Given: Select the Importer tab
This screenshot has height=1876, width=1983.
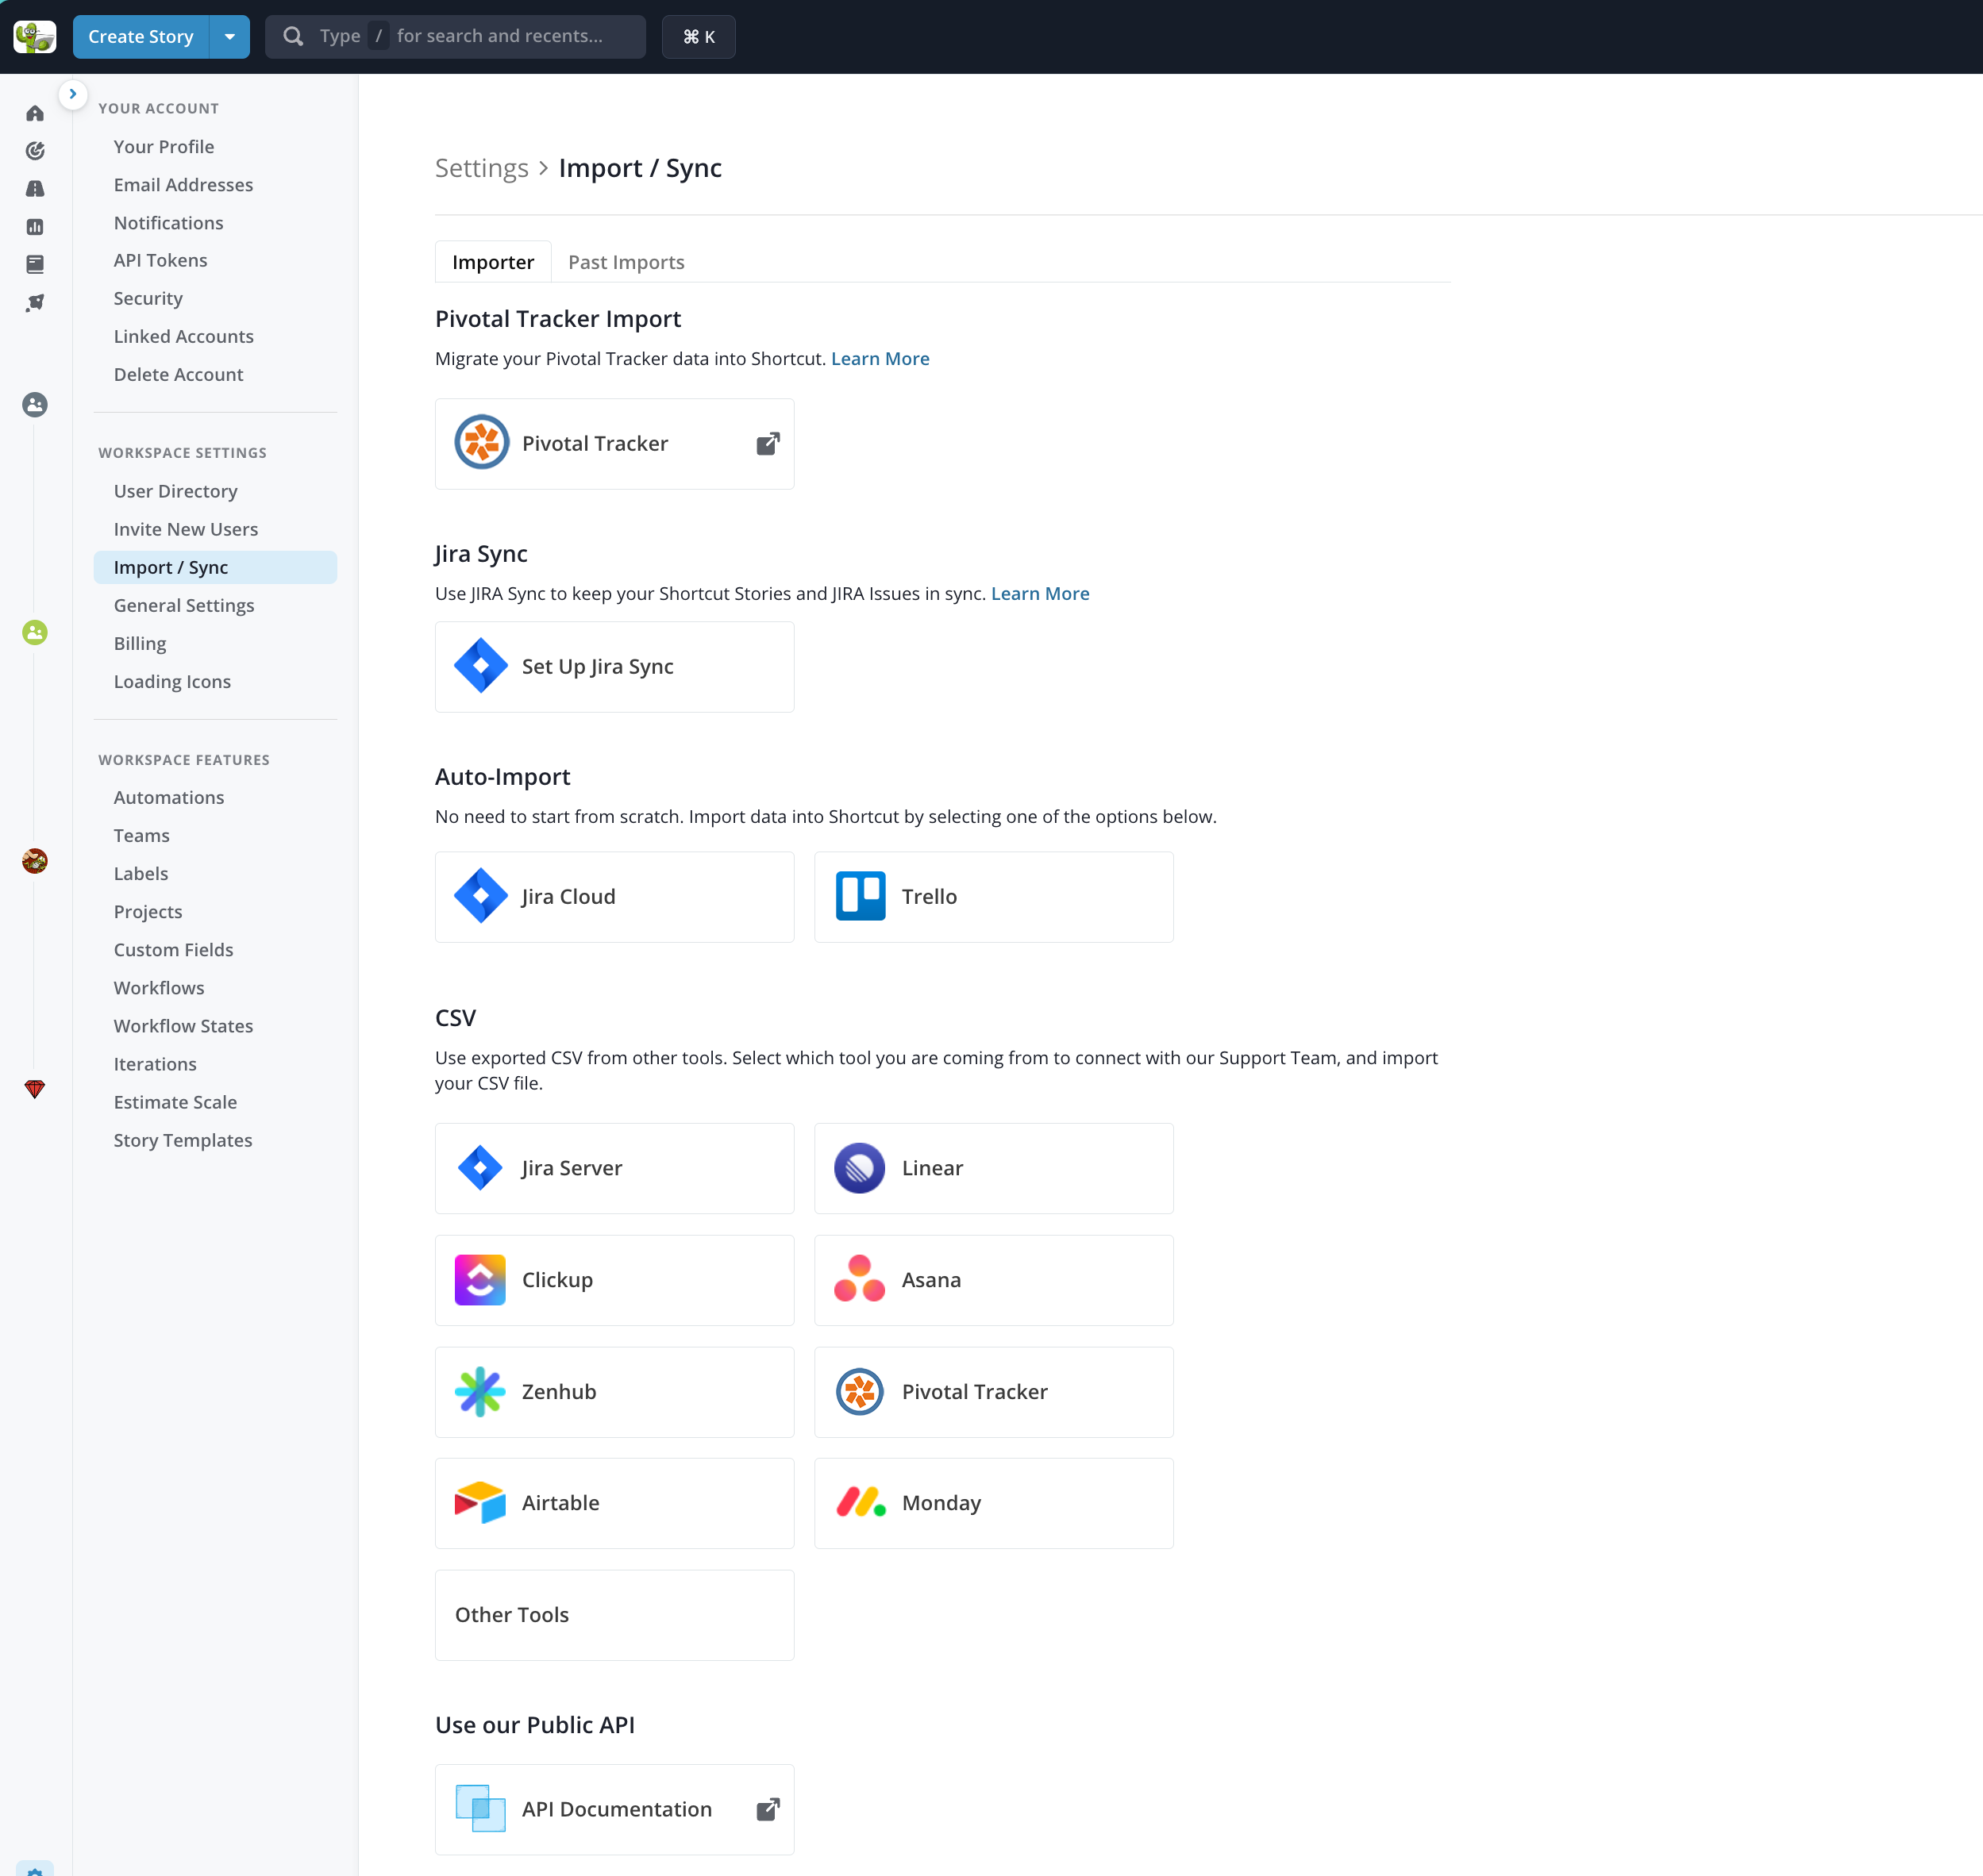Looking at the screenshot, I should 492,261.
